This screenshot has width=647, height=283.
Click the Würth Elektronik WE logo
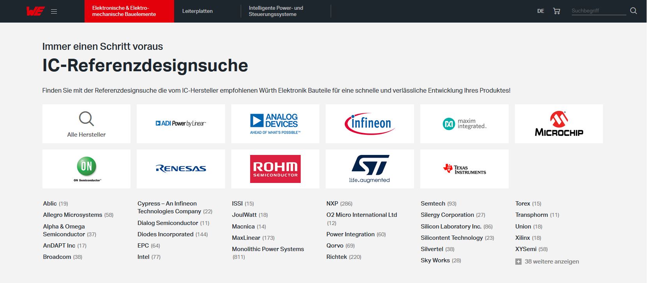tap(35, 11)
